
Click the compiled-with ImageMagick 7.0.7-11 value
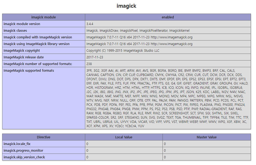point(139,37)
